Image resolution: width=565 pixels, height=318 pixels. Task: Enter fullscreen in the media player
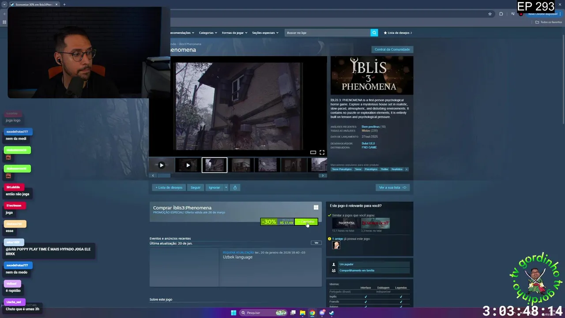[322, 152]
